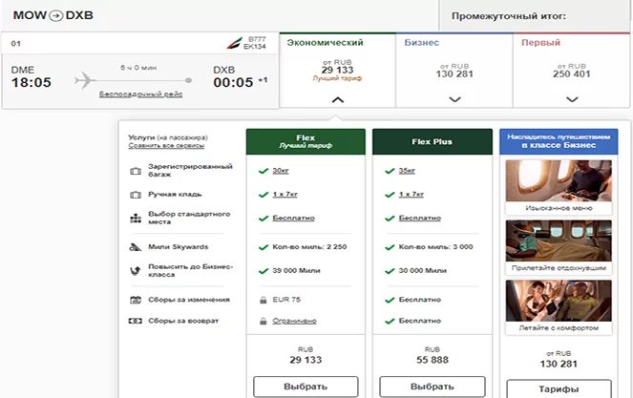Click the Skywards miles icon
The height and width of the screenshot is (398, 633).
(136, 247)
